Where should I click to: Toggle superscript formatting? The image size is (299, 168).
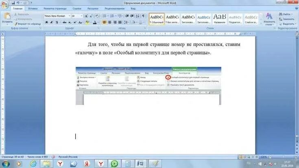[75, 22]
